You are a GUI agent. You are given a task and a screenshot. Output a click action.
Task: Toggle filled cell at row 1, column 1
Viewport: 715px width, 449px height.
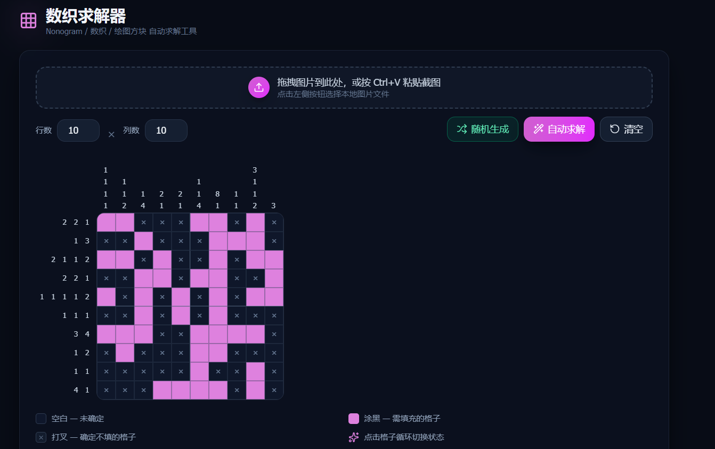pyautogui.click(x=106, y=222)
